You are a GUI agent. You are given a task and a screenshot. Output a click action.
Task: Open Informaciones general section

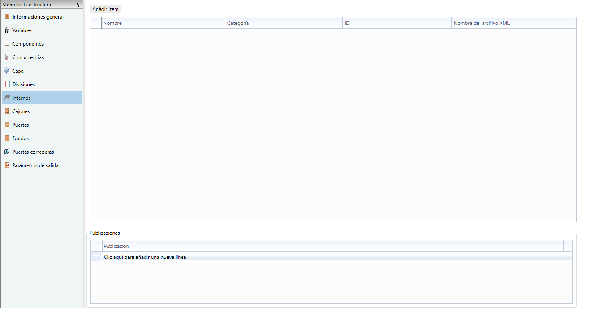[42, 17]
